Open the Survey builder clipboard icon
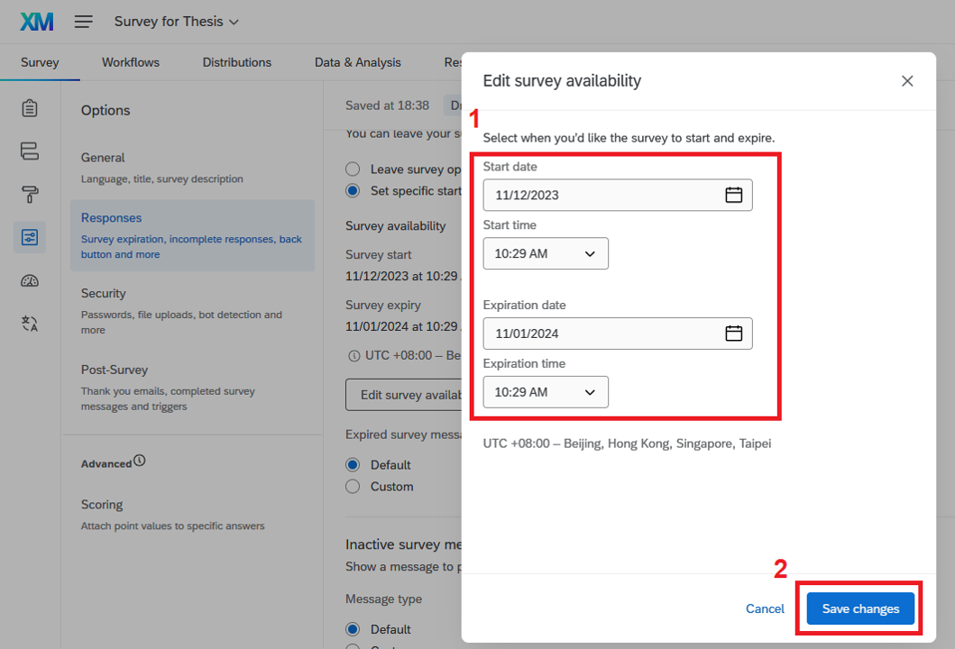Screen dimensions: 955x649 [30, 108]
